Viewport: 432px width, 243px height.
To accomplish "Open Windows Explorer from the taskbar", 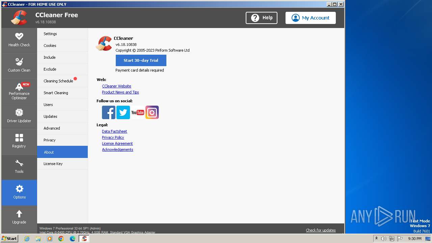I will (38, 239).
